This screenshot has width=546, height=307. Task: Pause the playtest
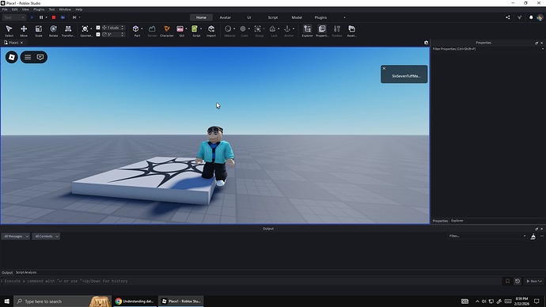41,17
